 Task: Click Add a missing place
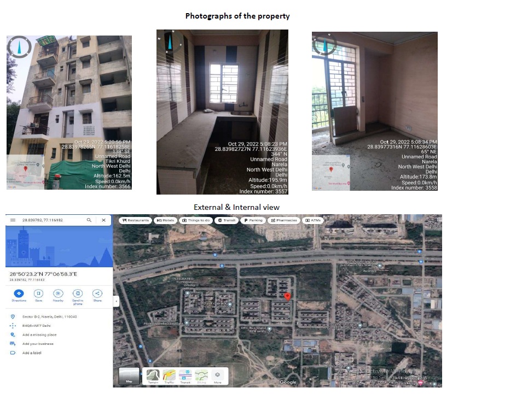(39, 334)
